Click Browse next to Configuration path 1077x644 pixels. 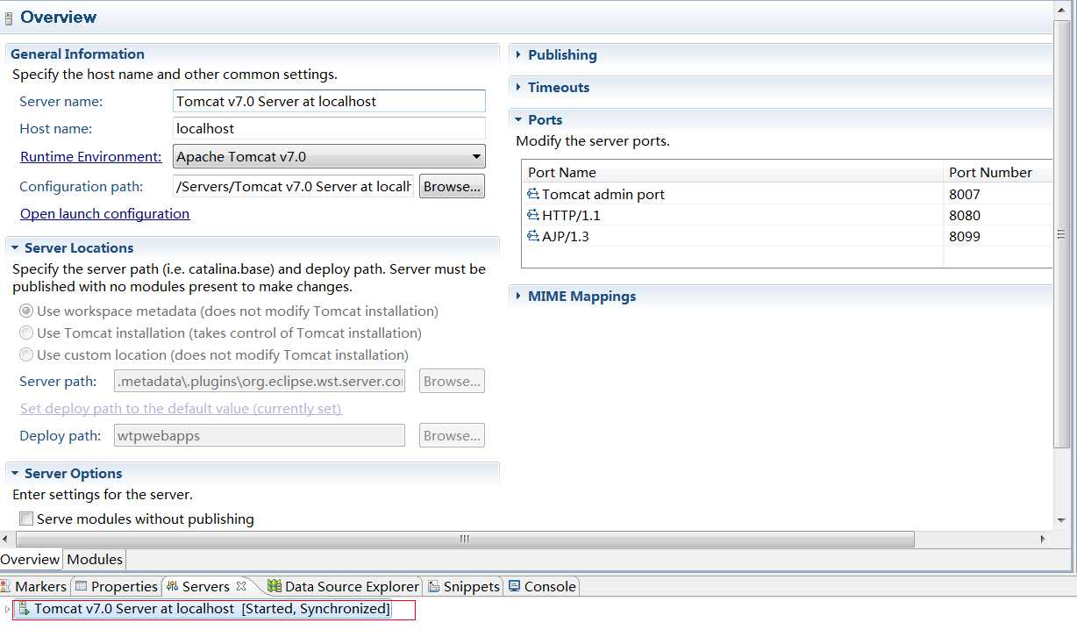tap(452, 186)
